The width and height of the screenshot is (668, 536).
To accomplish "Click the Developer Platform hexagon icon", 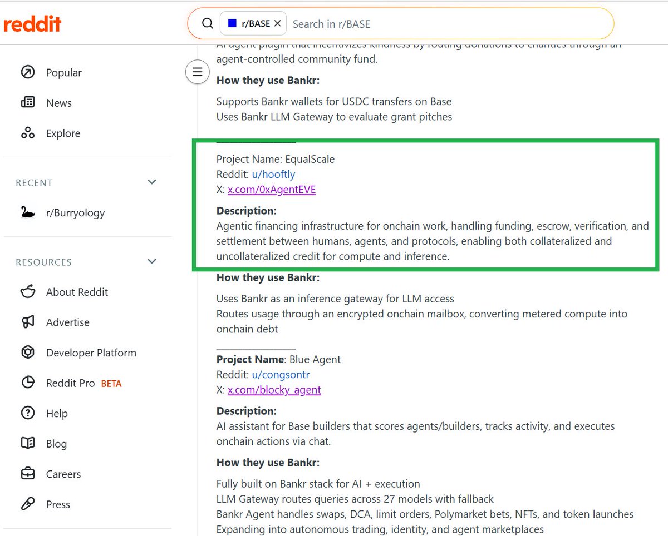I will pos(27,353).
